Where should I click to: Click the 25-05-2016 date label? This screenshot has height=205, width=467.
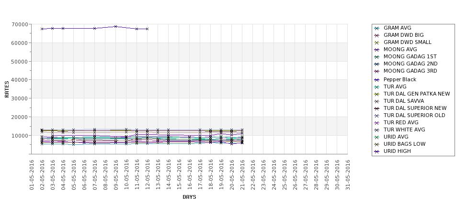click(284, 175)
